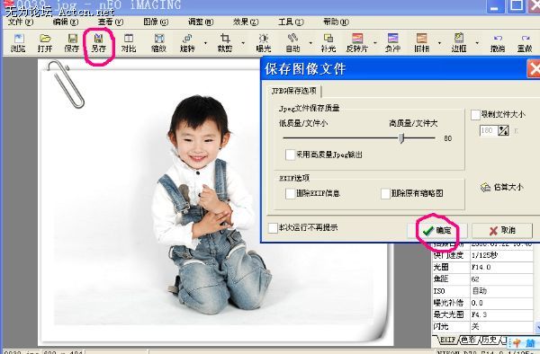Click the 对比 compare icon
Viewport: 540px width, 354px height.
pos(129,42)
